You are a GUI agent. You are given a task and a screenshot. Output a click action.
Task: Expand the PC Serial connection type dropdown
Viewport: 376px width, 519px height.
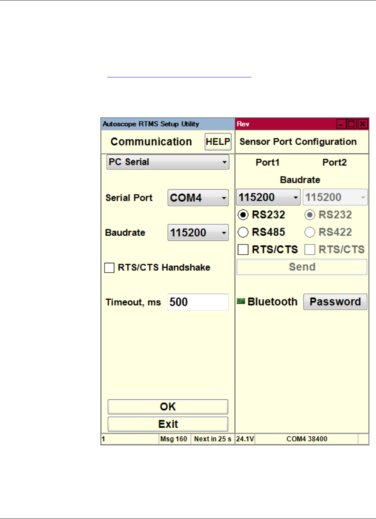[168, 162]
